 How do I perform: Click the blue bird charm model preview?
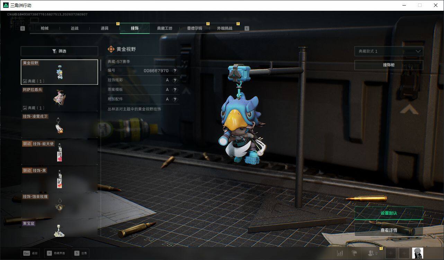[242, 129]
